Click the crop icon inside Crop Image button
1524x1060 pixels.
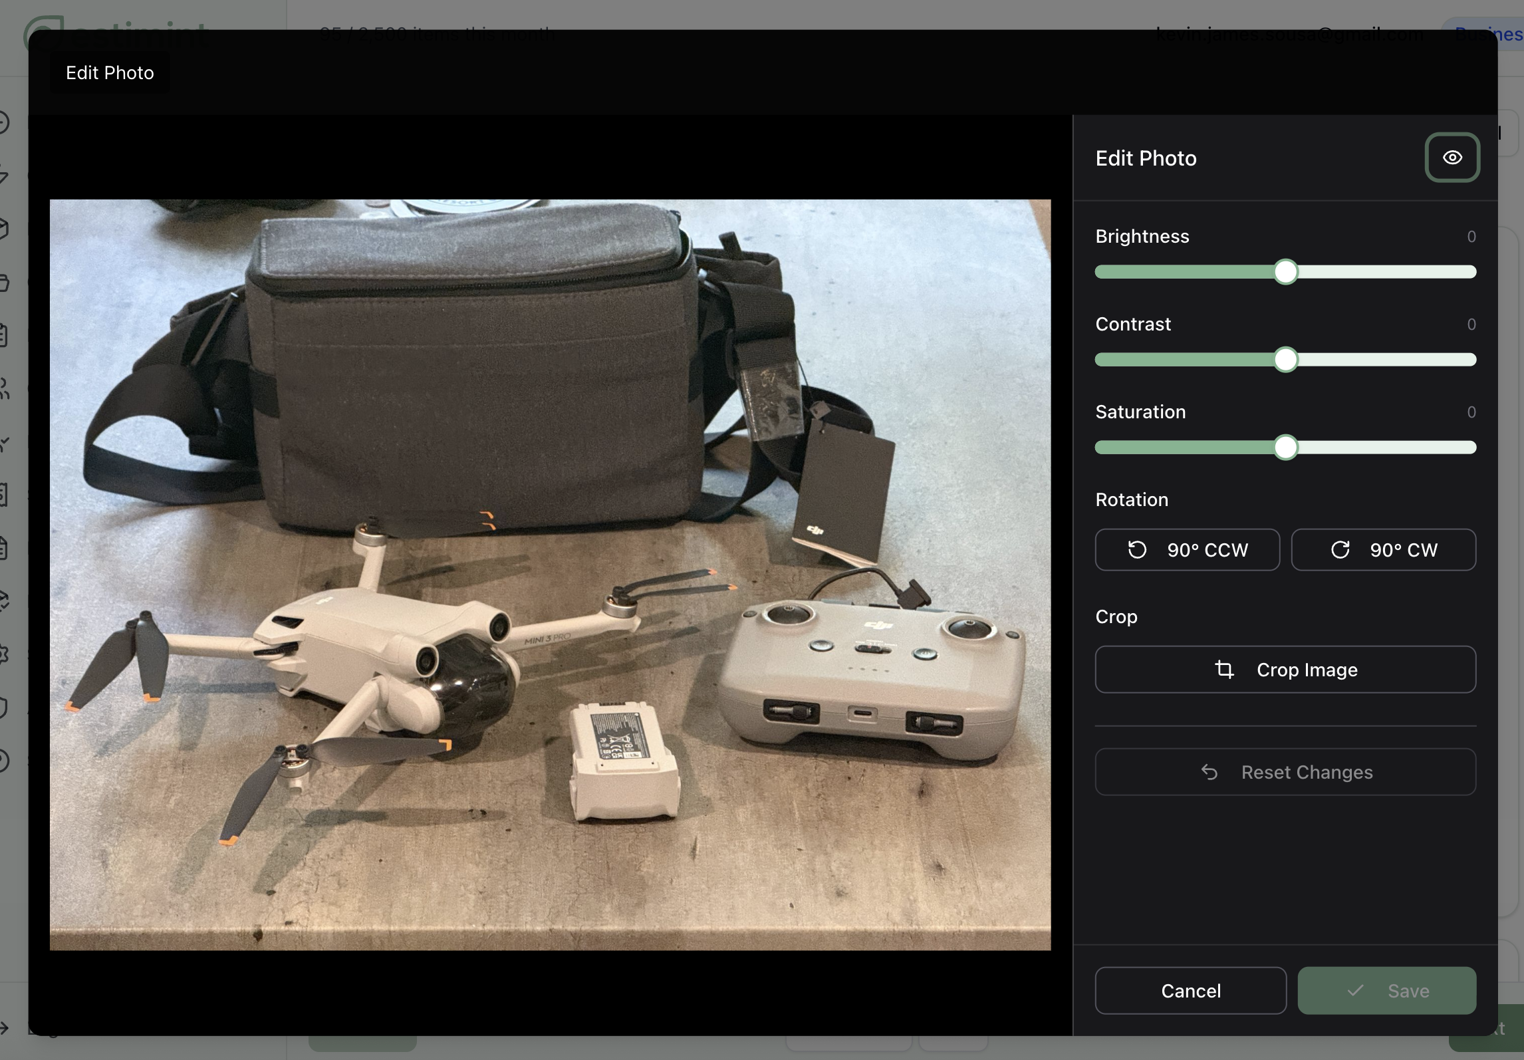[x=1227, y=670]
